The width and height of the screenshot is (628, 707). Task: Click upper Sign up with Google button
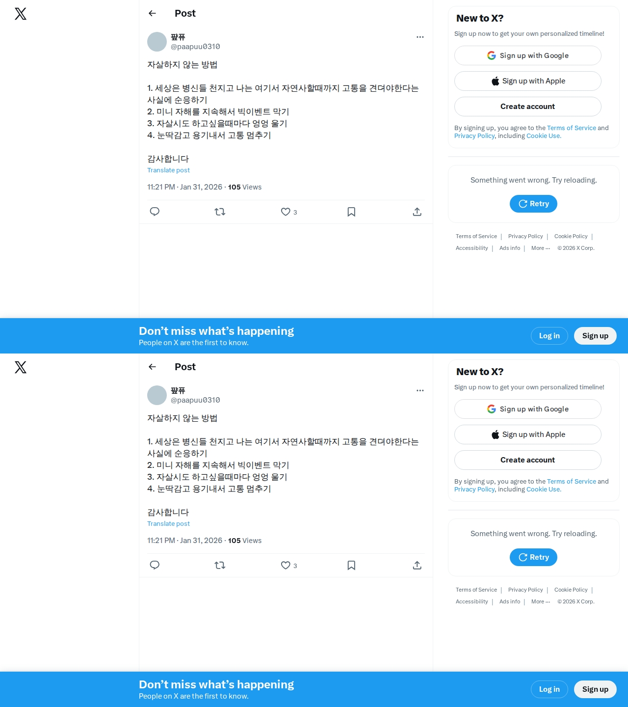[x=528, y=55]
